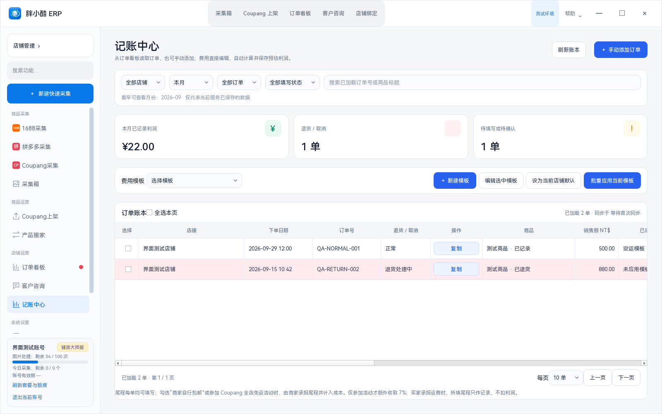Go to the Coupang 上架 top tab
Screen dimensions: 662x414
261,13
